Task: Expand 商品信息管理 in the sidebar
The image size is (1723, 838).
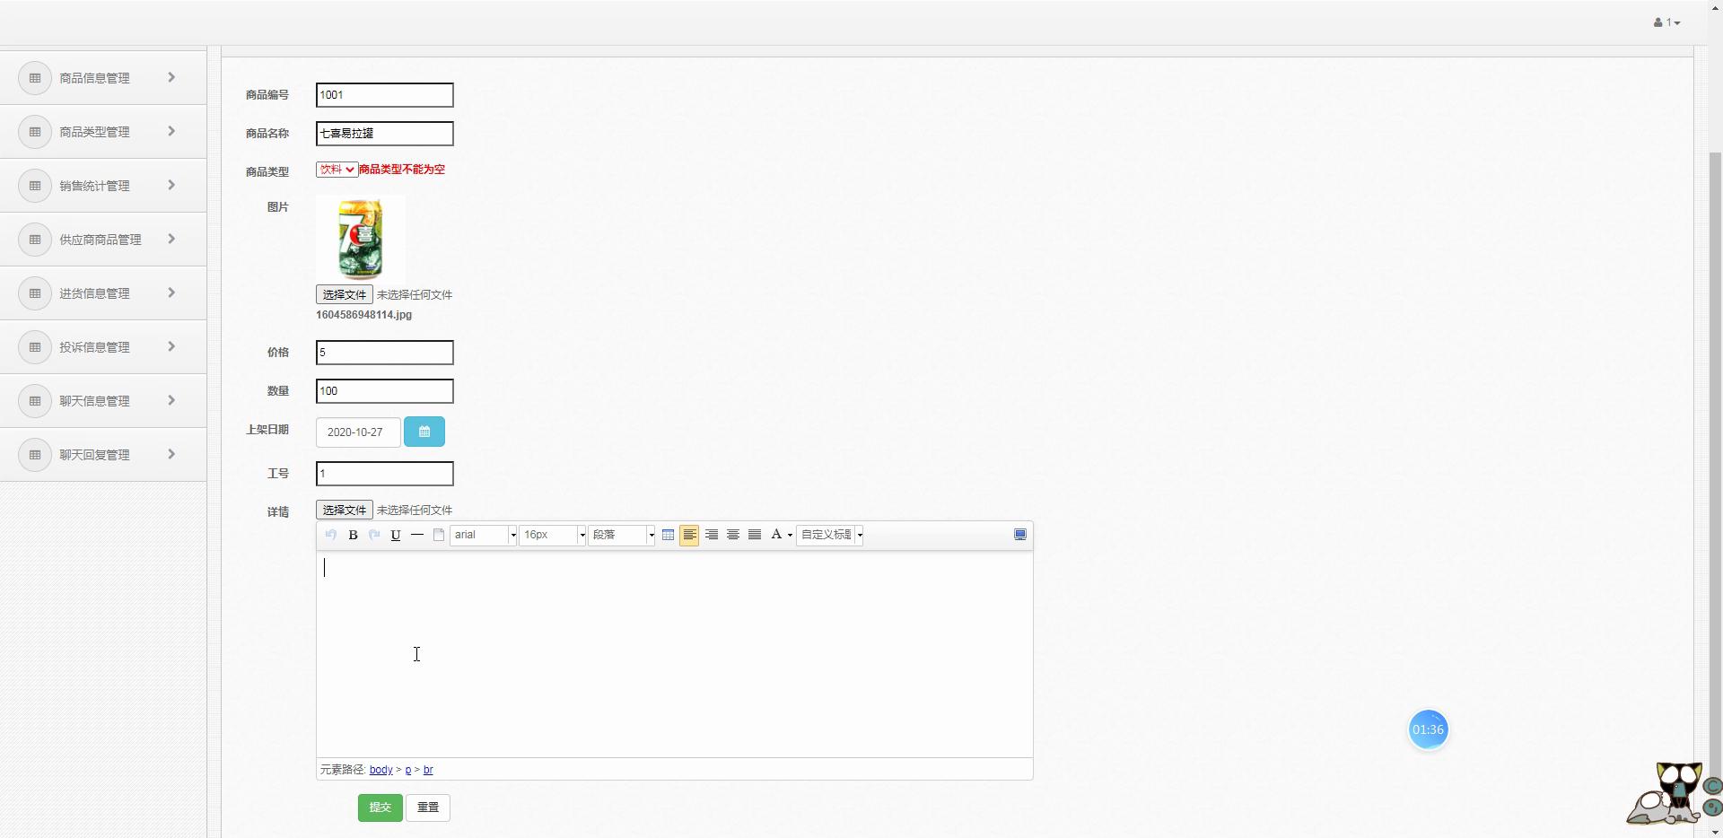Action: coord(103,78)
